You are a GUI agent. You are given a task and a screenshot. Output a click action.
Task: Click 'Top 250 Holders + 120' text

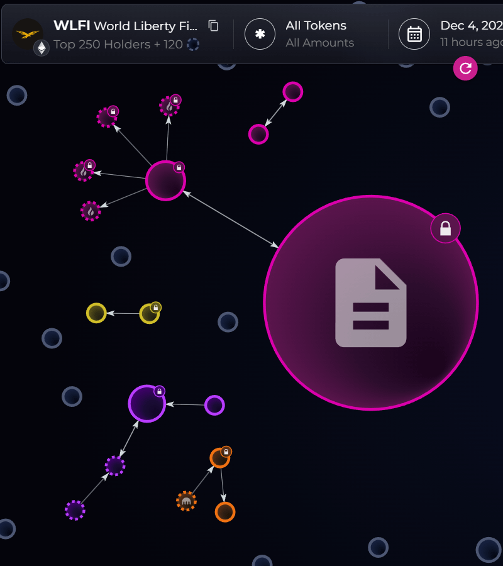coord(118,45)
